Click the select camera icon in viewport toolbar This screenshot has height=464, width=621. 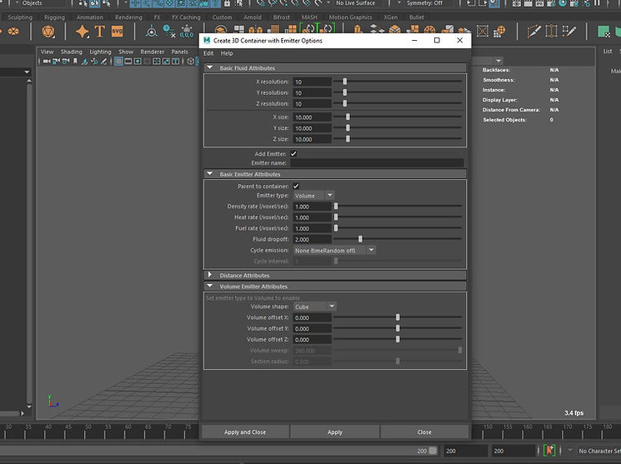point(47,61)
